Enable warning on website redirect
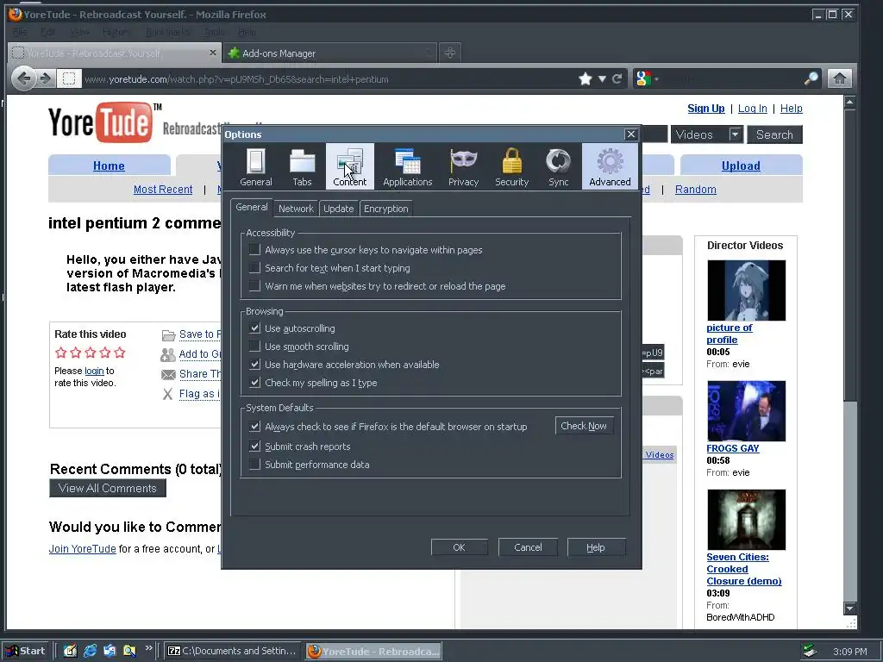The width and height of the screenshot is (883, 662). tap(254, 285)
